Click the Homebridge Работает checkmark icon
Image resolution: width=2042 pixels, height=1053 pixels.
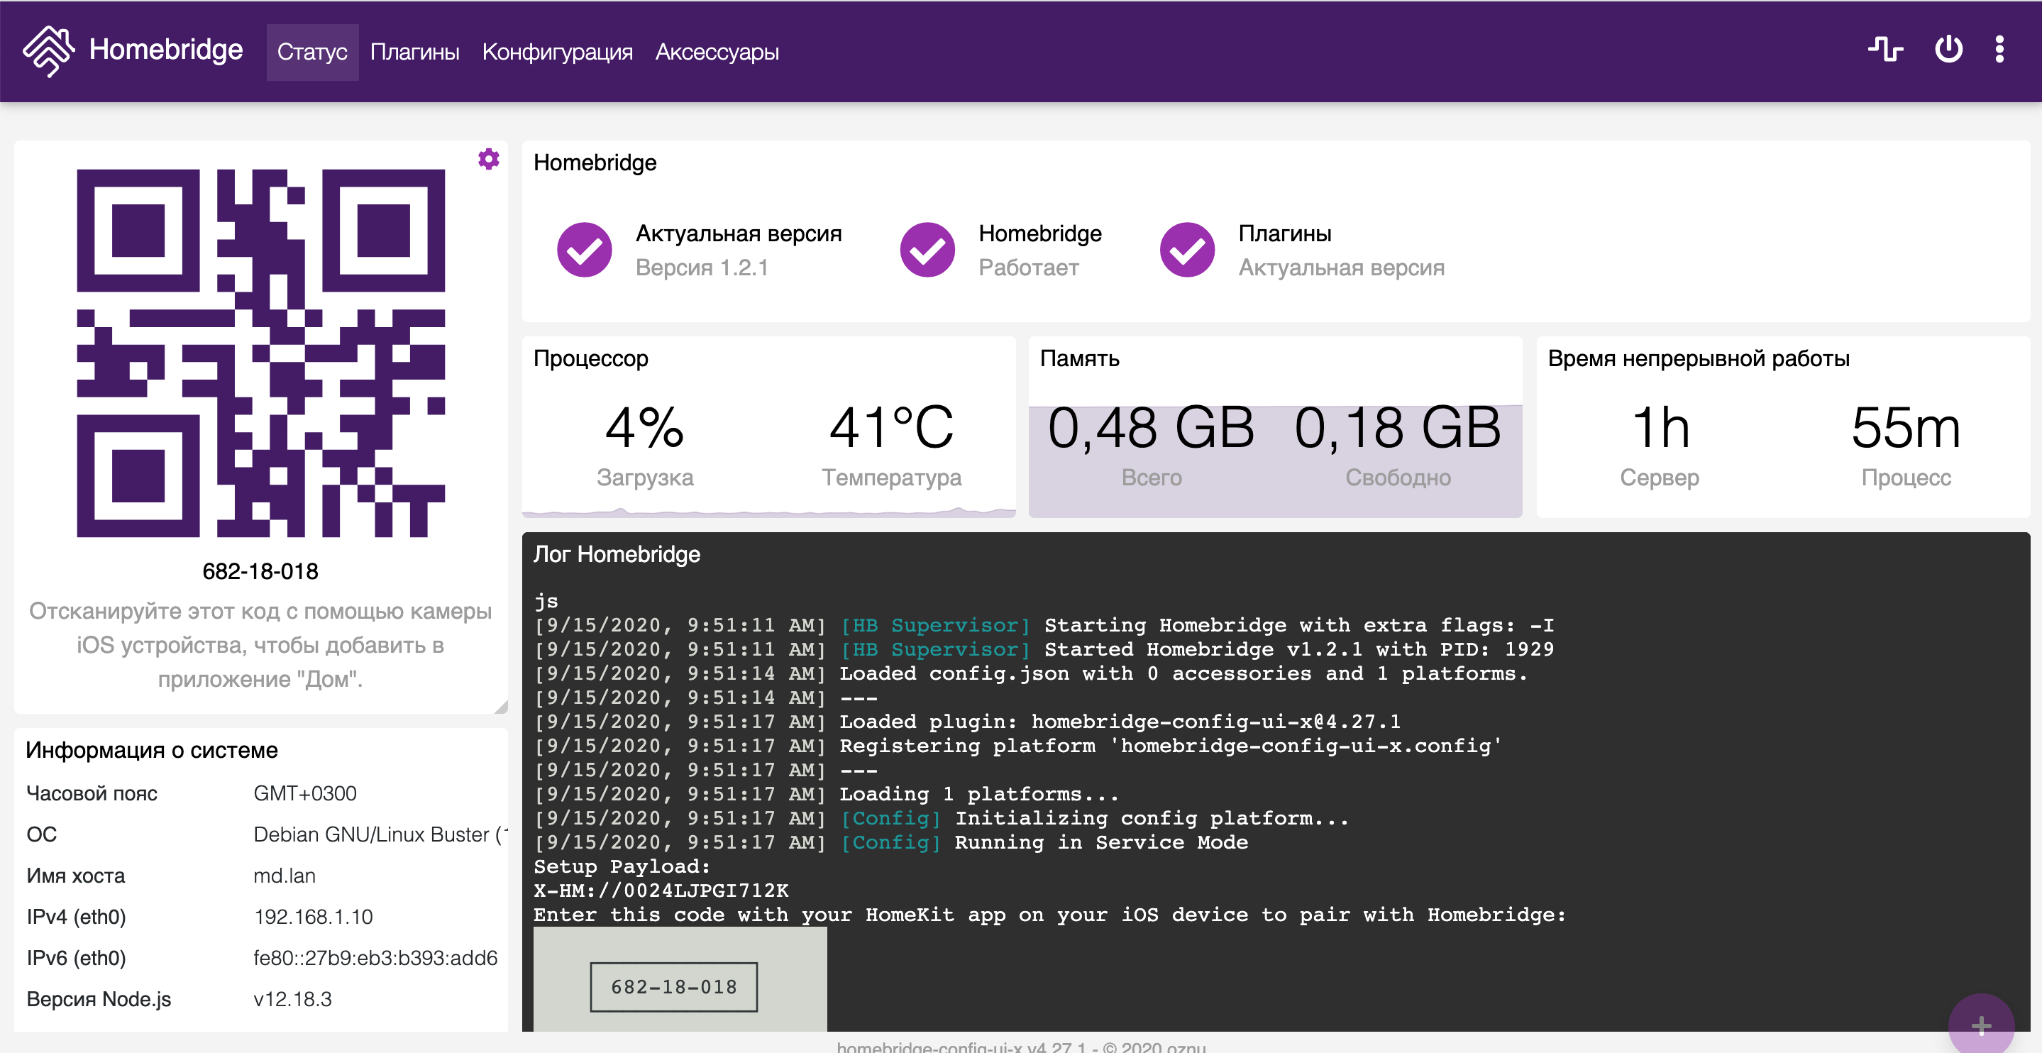tap(927, 250)
